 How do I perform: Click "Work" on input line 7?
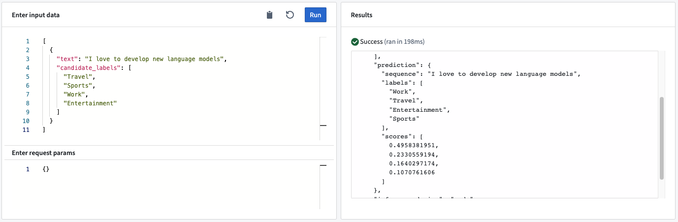(74, 95)
